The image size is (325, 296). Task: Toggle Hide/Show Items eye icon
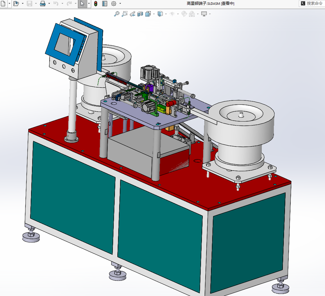click(x=172, y=14)
